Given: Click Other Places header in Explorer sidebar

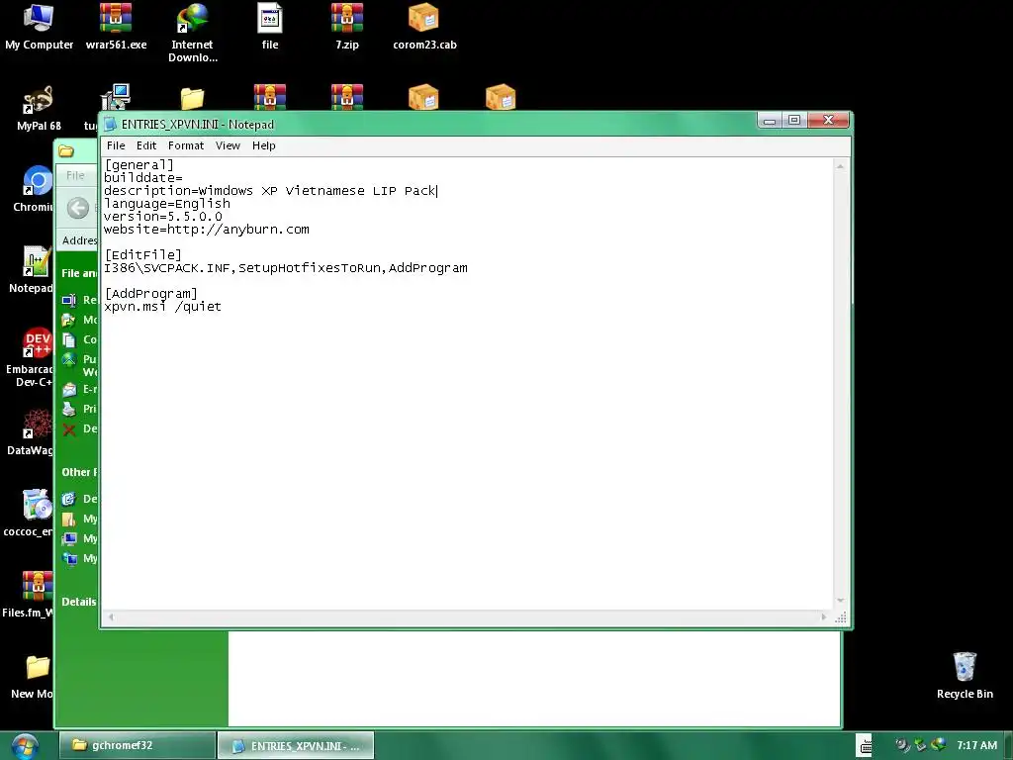Looking at the screenshot, I should click(x=79, y=472).
